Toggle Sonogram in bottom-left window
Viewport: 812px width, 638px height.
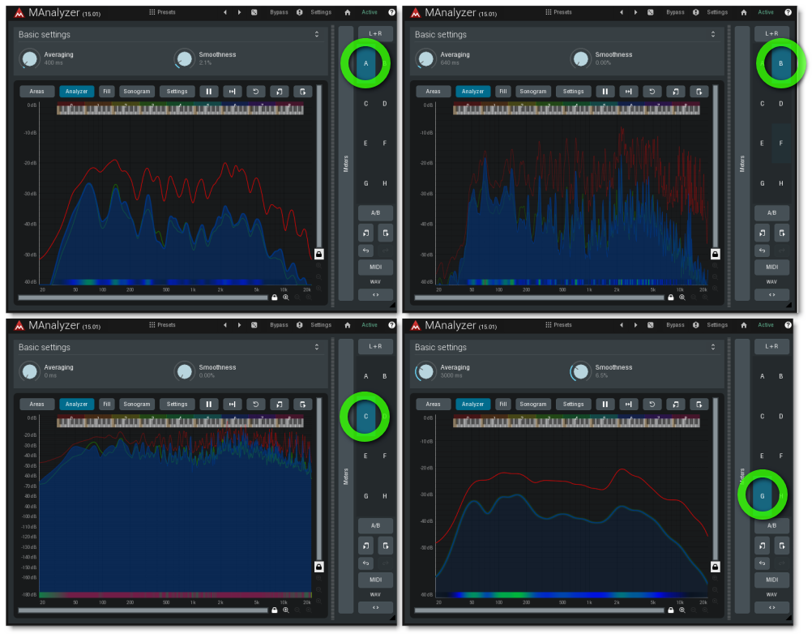[x=137, y=404]
